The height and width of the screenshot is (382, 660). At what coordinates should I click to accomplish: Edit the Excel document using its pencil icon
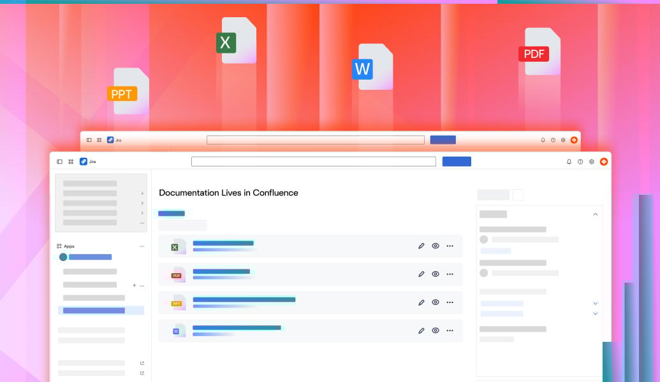coord(421,246)
